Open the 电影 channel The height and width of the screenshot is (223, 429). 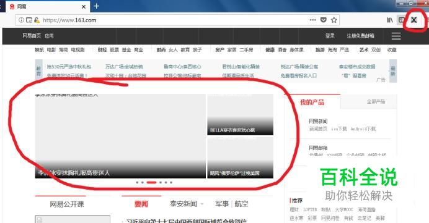(x=51, y=50)
